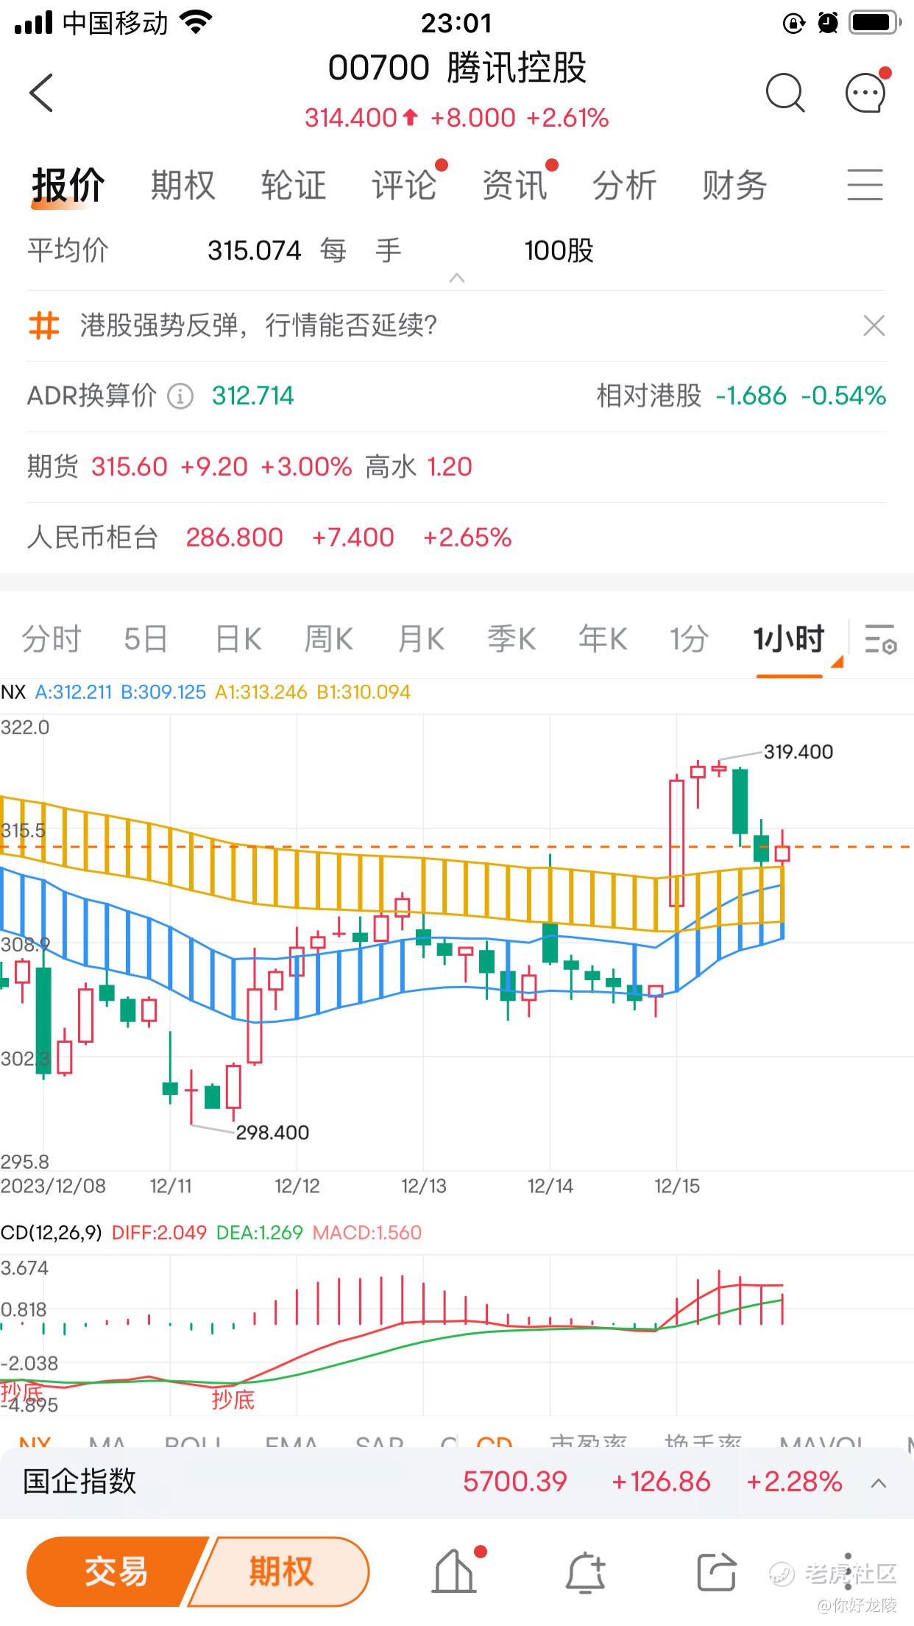Tap the 12/15 date axis label
The height and width of the screenshot is (1626, 914).
click(x=677, y=1186)
